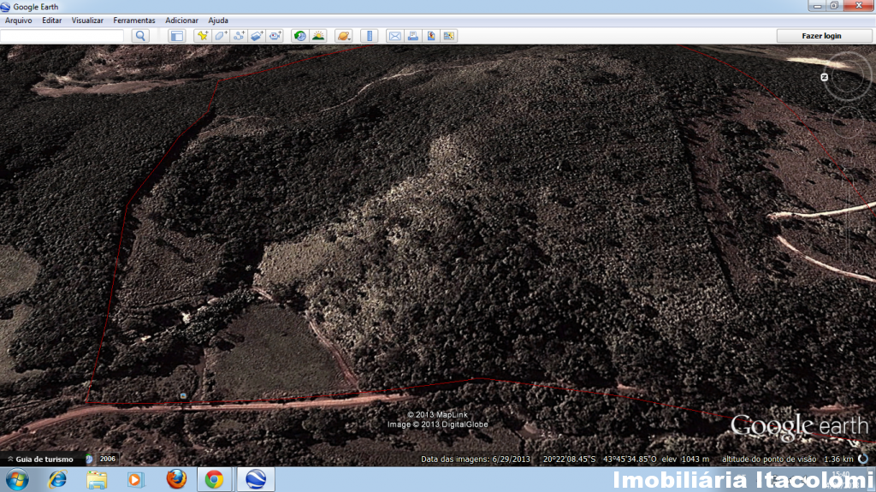The width and height of the screenshot is (876, 492).
Task: Click the Email envelope icon
Action: click(394, 36)
